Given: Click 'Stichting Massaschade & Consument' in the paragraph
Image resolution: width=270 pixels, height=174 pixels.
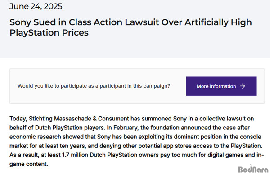Looking at the screenshot, I should pos(79,119).
